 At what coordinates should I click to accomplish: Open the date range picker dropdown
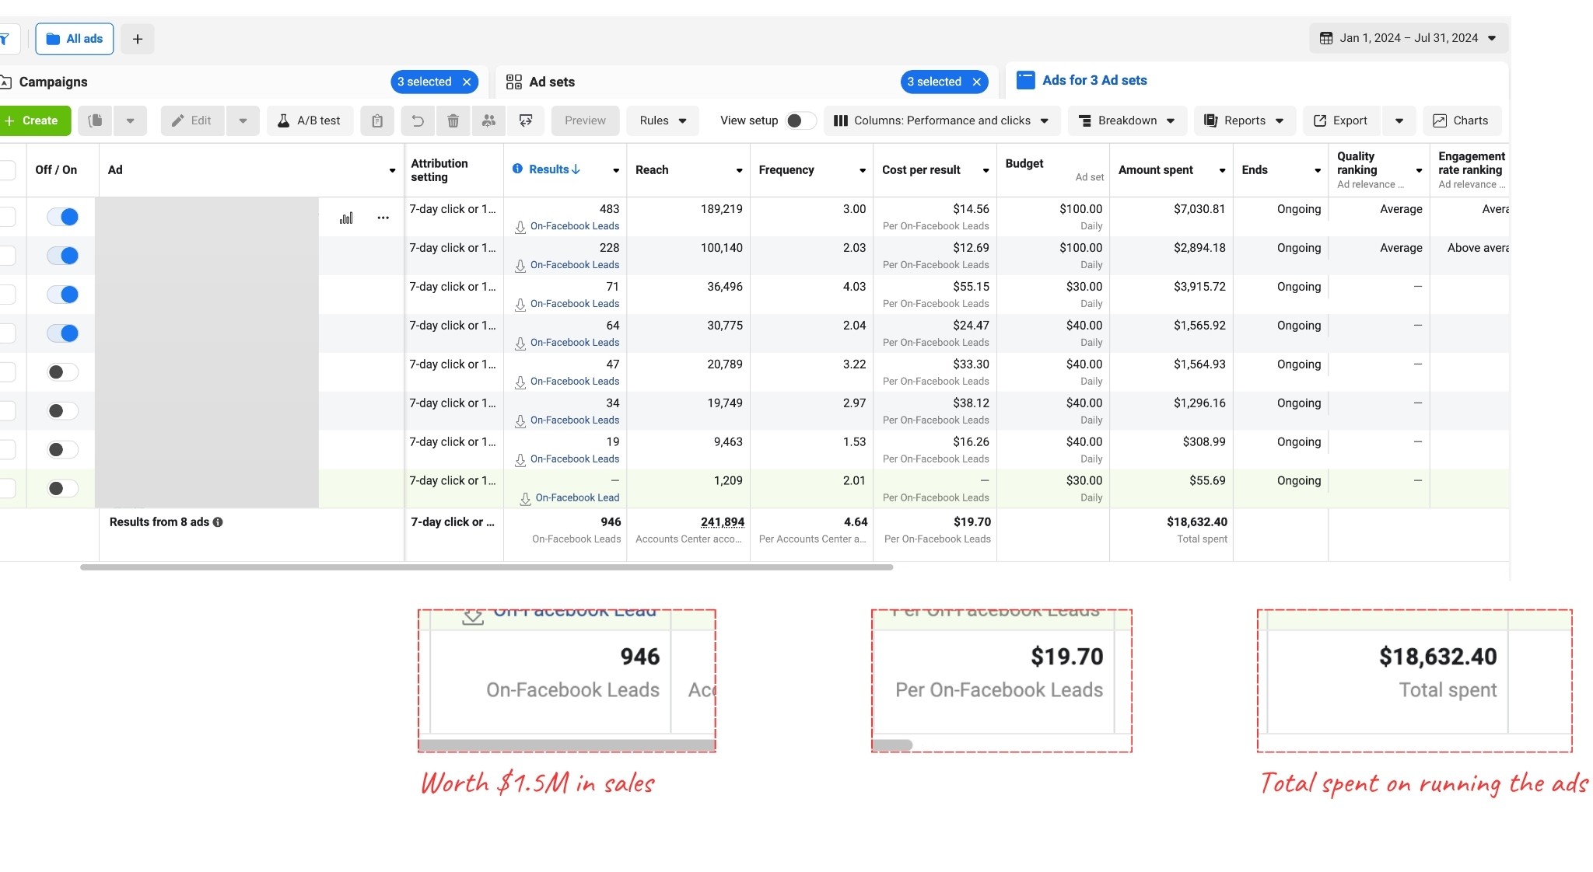[x=1409, y=38]
